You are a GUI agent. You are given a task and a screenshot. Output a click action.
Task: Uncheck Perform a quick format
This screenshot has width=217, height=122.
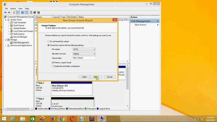click(53, 62)
